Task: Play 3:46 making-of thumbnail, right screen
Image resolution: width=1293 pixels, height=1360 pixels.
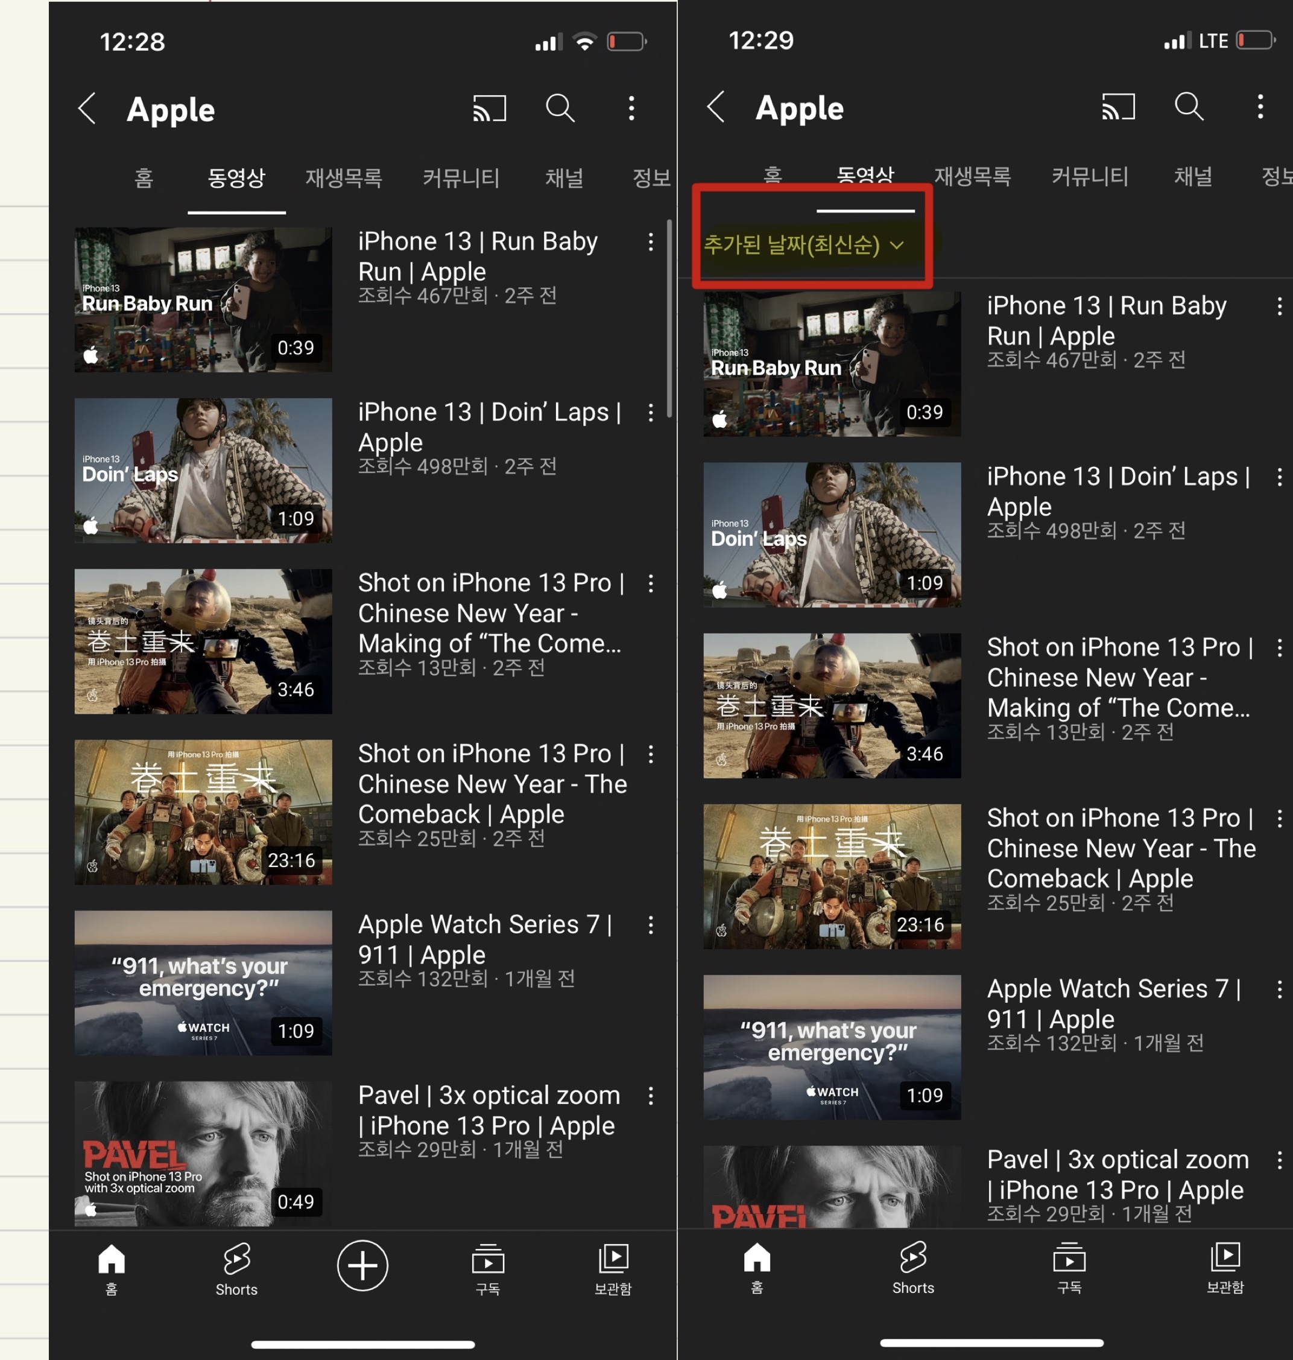Action: (x=832, y=705)
